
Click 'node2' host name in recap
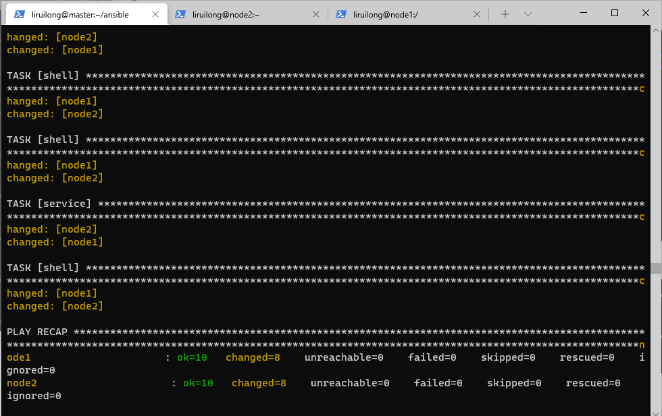point(22,383)
